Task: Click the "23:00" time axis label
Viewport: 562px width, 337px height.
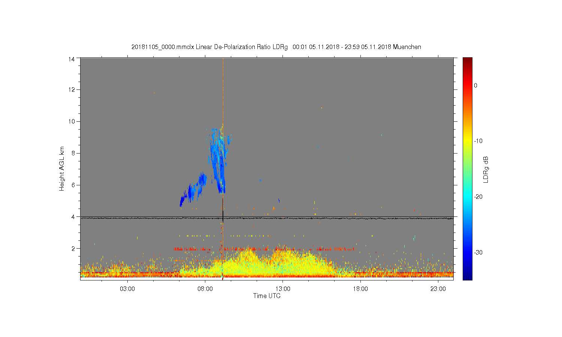Action: pyautogui.click(x=438, y=289)
